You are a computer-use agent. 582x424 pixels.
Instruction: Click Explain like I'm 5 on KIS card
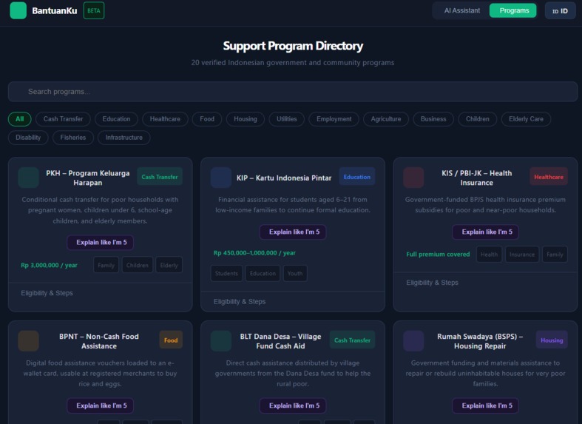click(486, 232)
